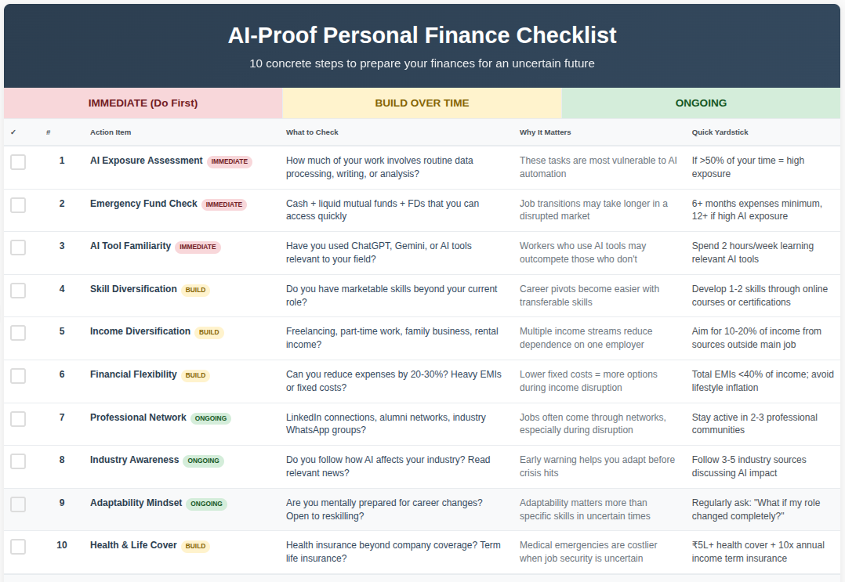
Task: Click the Action Item column header
Action: [x=111, y=132]
